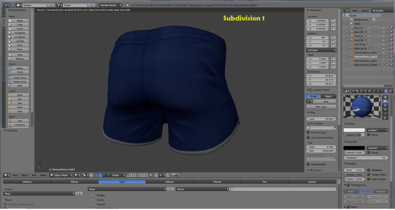Viewport: 395px width, 210px height.
Task: Click the lock icon beside Location X
Action: 333,21
